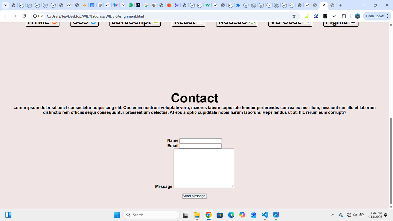
Task: Switch to the green W tab
Action: point(207,5)
